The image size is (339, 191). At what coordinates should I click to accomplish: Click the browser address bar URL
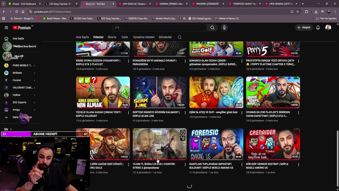tap(52, 12)
